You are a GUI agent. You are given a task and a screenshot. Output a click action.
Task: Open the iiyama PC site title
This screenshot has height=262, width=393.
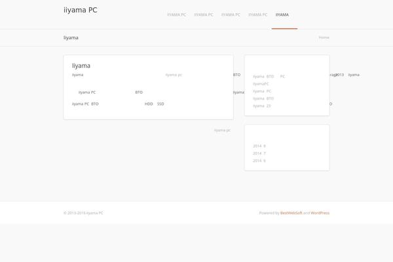tap(80, 10)
